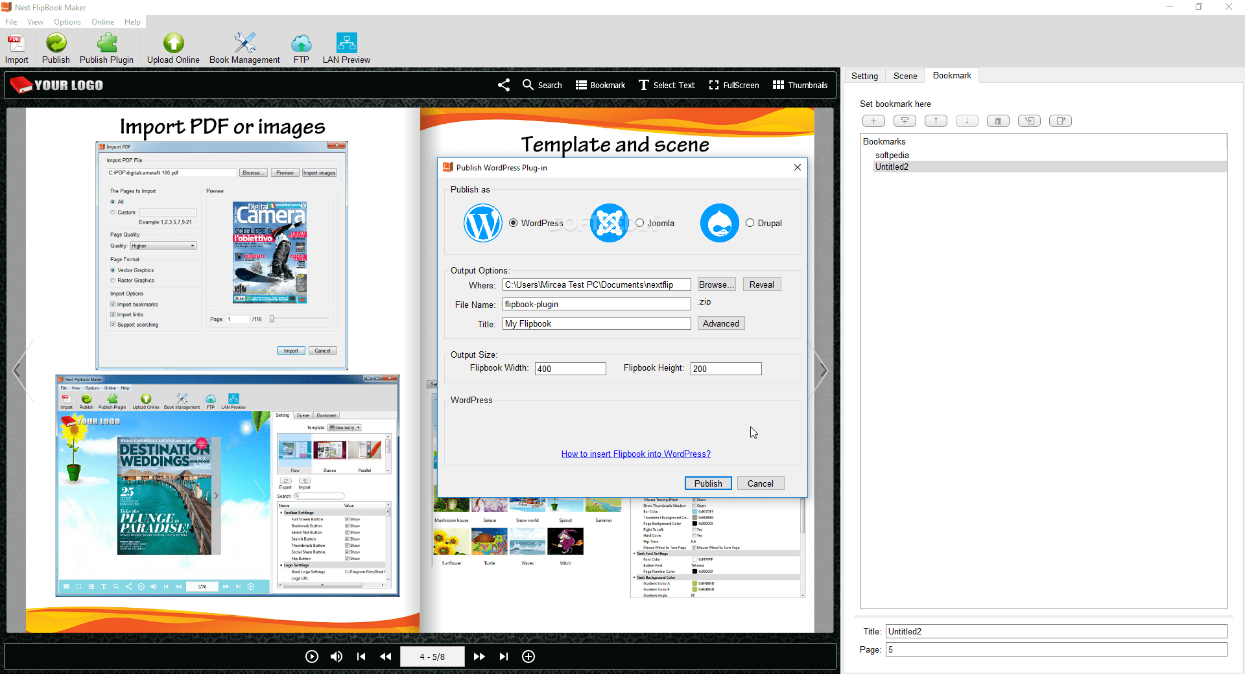Image resolution: width=1245 pixels, height=674 pixels.
Task: Open Advanced title options
Action: 720,323
